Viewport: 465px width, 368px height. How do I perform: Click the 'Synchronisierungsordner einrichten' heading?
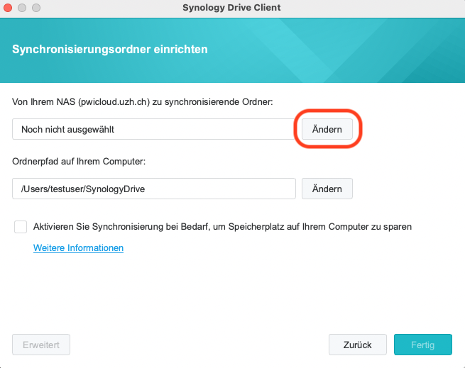click(110, 49)
